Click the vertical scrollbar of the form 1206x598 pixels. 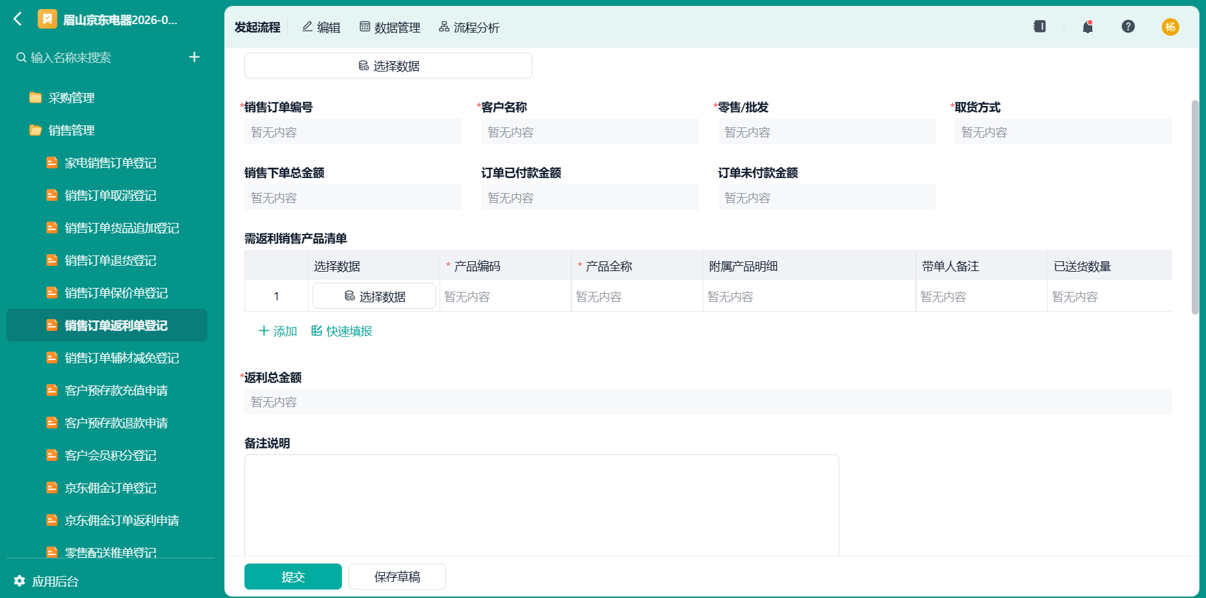[x=1195, y=207]
